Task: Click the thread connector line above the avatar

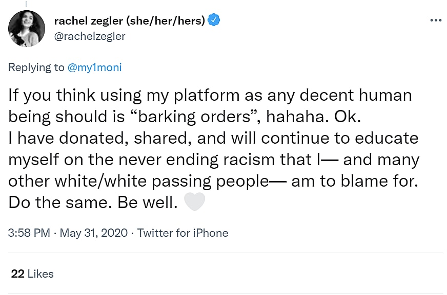Action: coord(27,3)
